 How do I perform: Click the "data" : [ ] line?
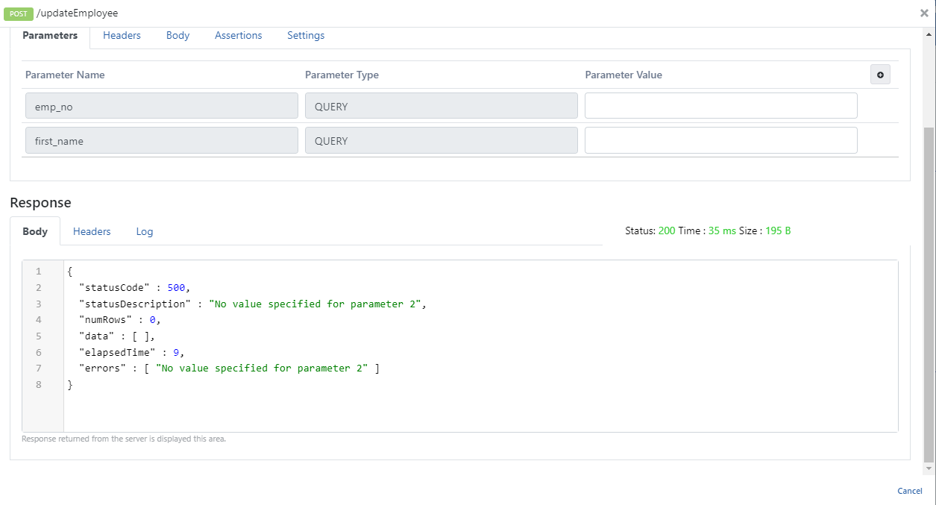point(117,336)
